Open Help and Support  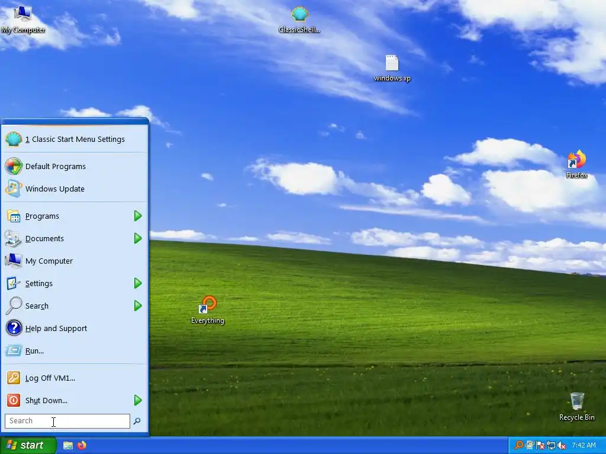pos(75,328)
